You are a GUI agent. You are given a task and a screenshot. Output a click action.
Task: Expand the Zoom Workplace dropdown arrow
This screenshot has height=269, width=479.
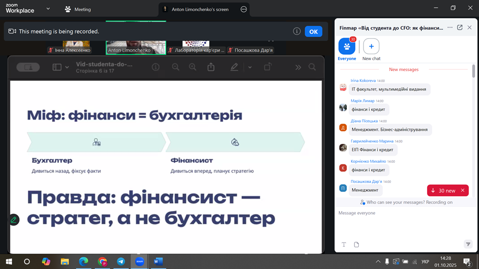point(48,9)
